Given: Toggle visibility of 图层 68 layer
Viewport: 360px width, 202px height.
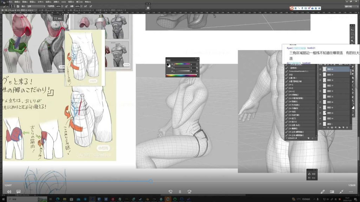Looking at the screenshot, I should (x=320, y=102).
